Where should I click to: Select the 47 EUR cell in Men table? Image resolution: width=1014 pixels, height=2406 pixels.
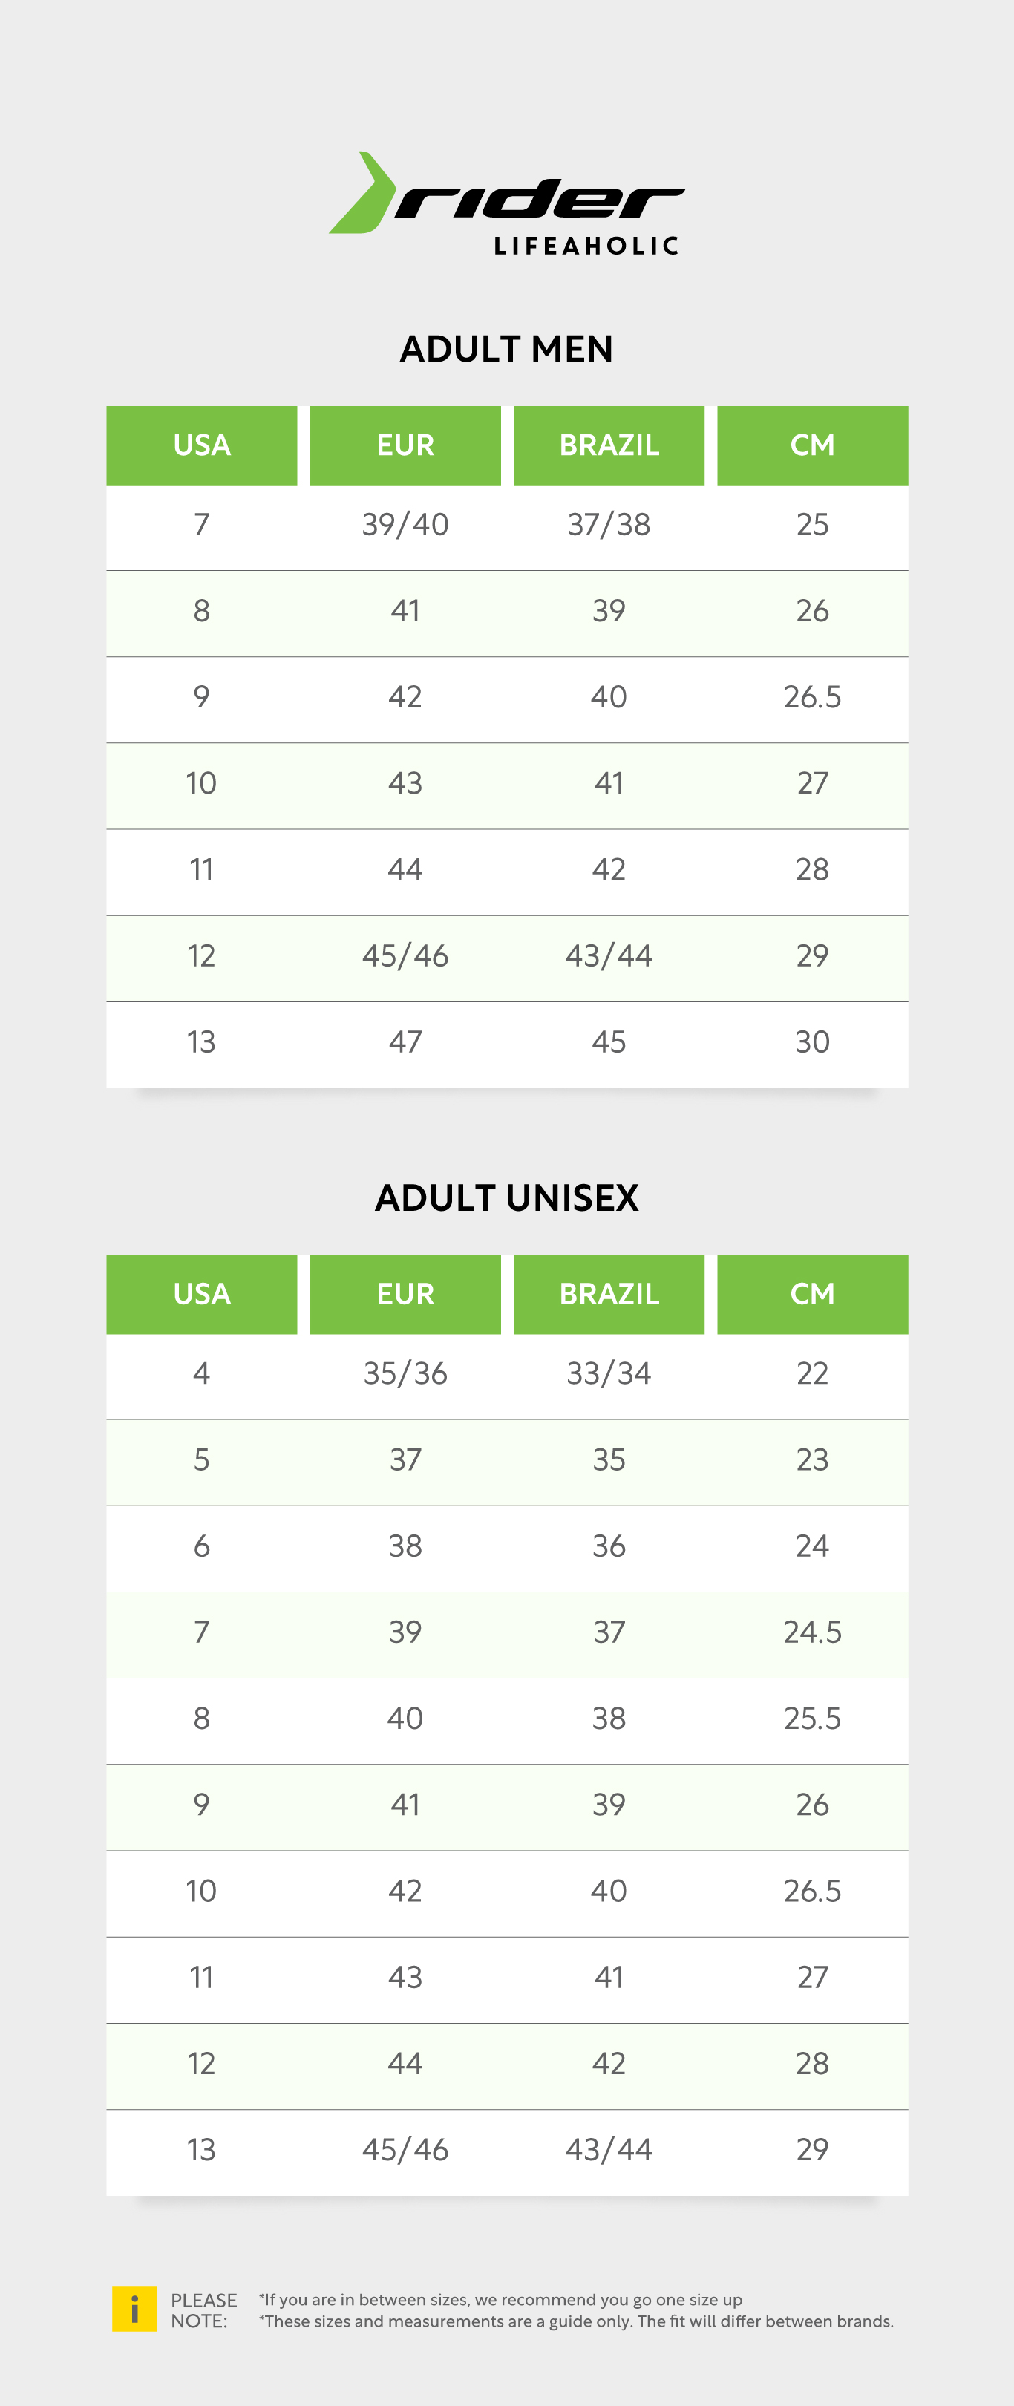[x=405, y=1042]
